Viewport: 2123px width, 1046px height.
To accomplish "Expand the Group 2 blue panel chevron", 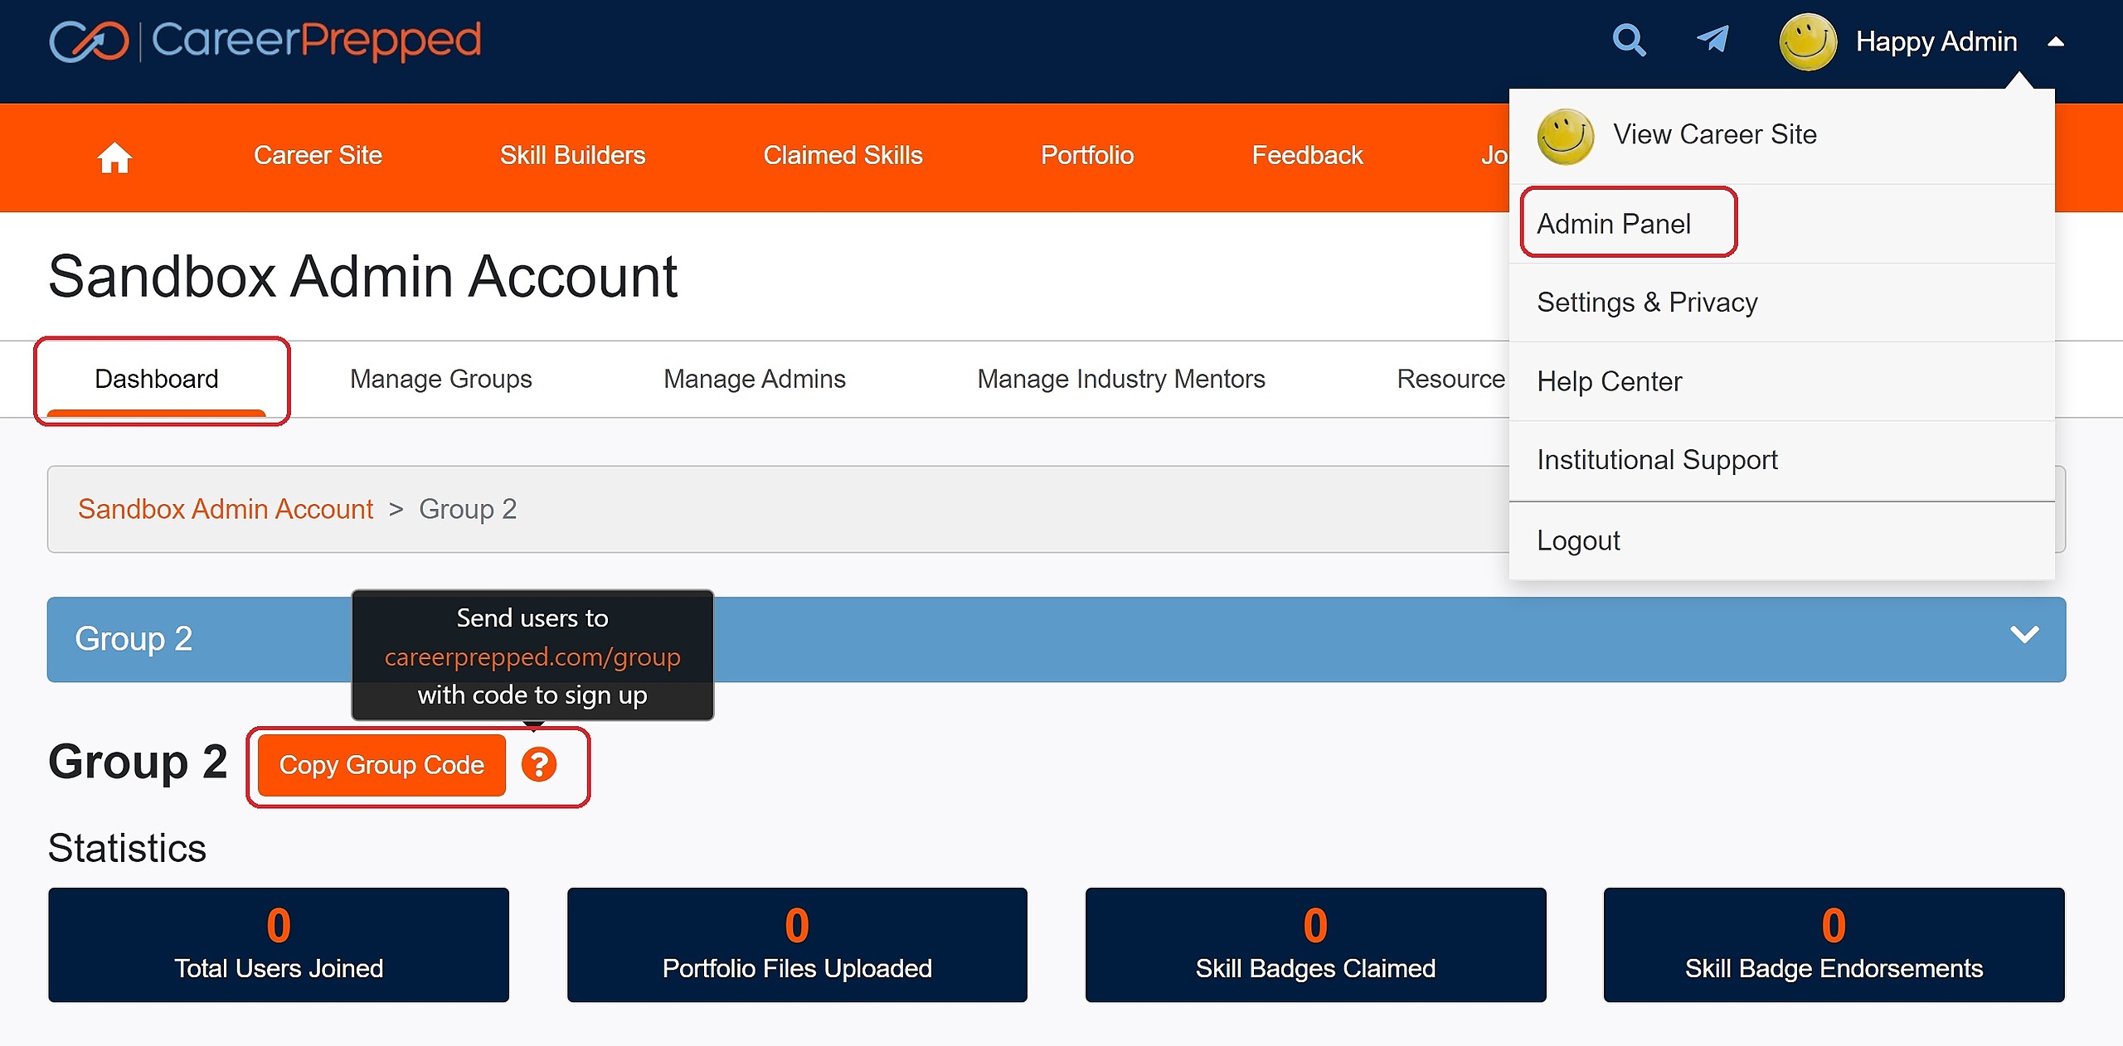I will click(x=2024, y=635).
